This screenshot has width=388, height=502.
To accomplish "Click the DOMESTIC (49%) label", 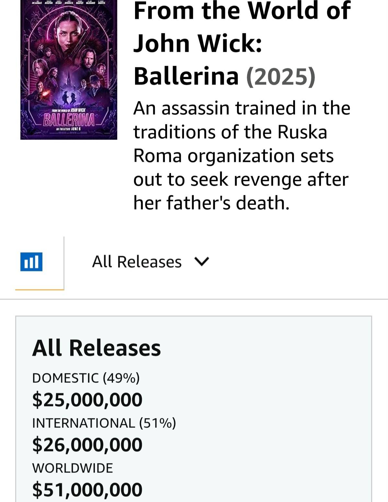I will pos(86,378).
